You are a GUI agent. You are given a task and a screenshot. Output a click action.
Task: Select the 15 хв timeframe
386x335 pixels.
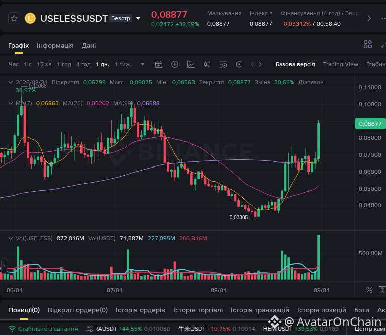pos(44,64)
